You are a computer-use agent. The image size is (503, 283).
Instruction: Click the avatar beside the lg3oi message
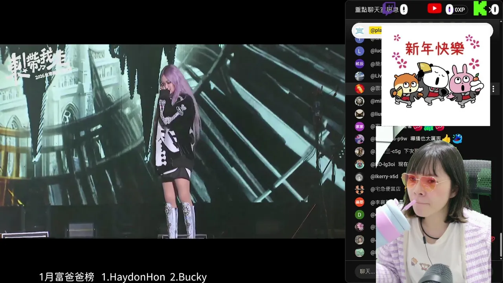click(360, 164)
